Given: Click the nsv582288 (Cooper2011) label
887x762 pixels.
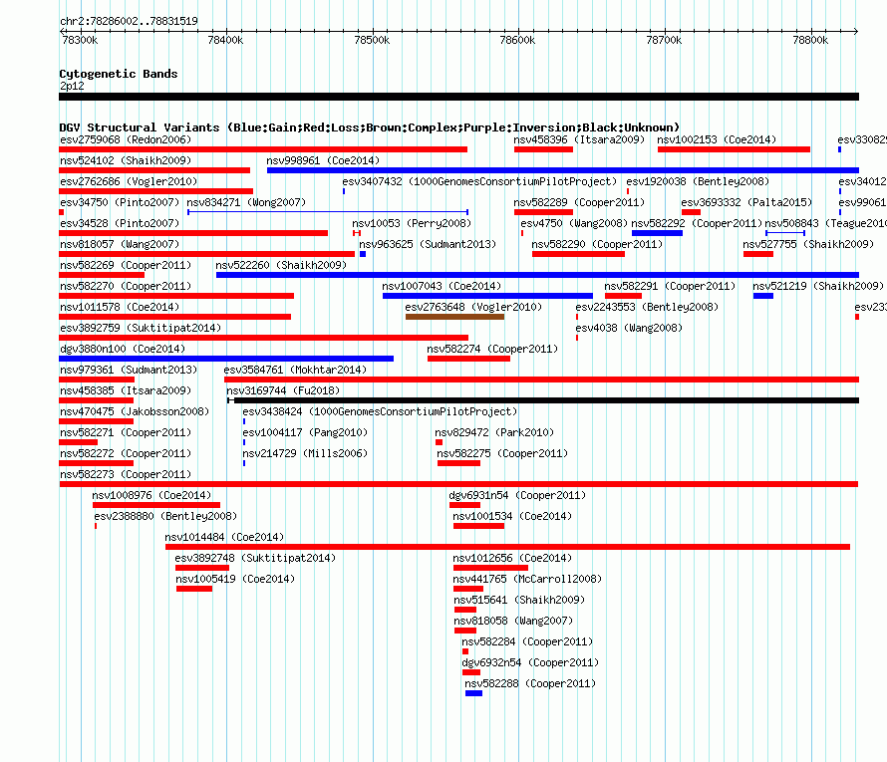Looking at the screenshot, I should (x=530, y=683).
